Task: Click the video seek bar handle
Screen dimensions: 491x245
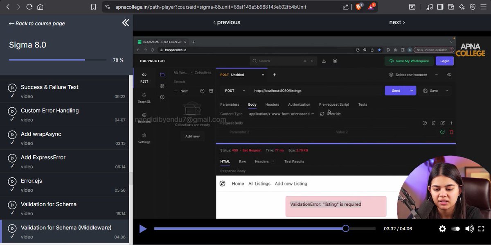Action: [x=346, y=229]
